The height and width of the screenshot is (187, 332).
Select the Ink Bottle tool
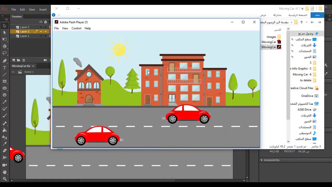pyautogui.click(x=4, y=137)
